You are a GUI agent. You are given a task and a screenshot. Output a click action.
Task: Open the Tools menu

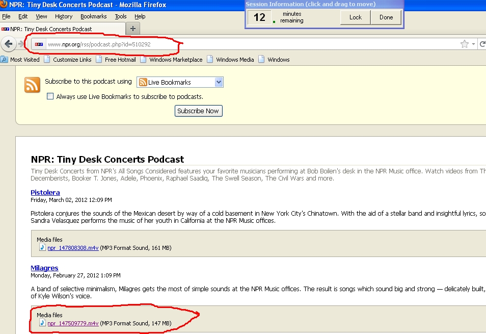121,16
